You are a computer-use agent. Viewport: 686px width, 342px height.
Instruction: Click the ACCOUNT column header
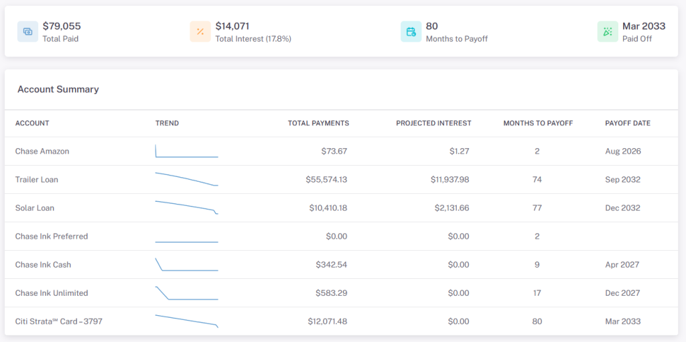[32, 123]
